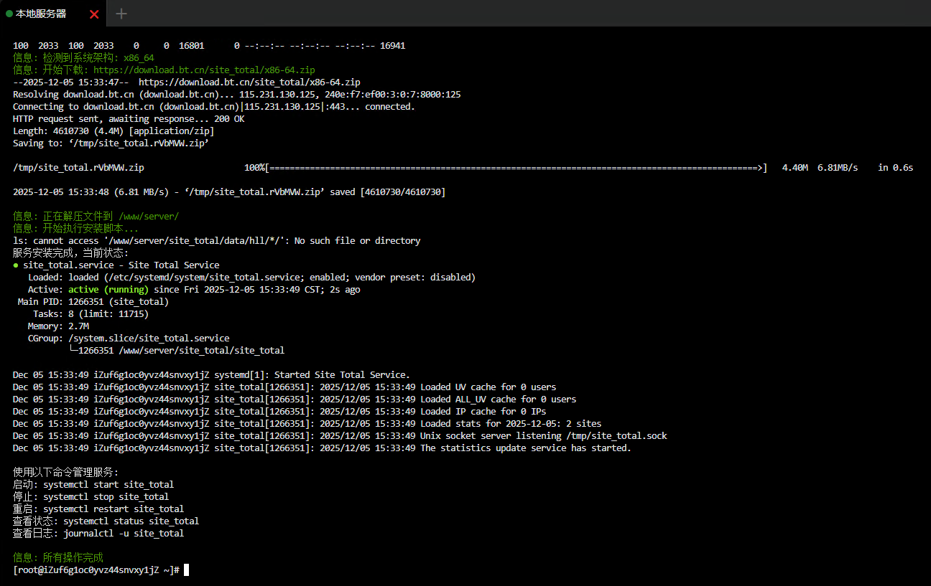The height and width of the screenshot is (586, 931).
Task: Click the CGroup tree branch for process 1266351
Action: (177, 351)
